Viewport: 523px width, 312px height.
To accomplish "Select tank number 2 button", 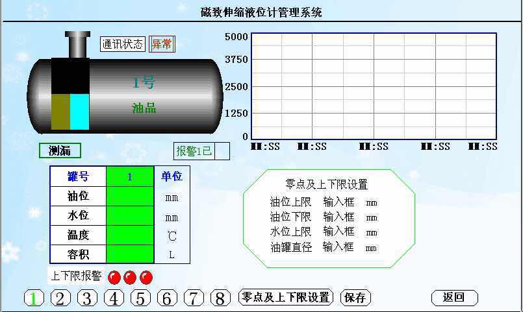I will click(60, 298).
